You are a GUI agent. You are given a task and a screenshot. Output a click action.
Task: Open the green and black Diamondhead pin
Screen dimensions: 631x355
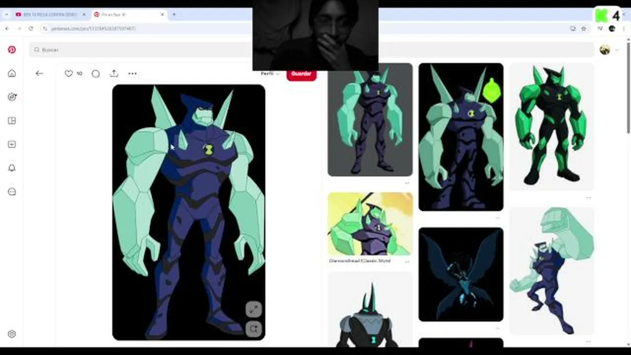(552, 126)
